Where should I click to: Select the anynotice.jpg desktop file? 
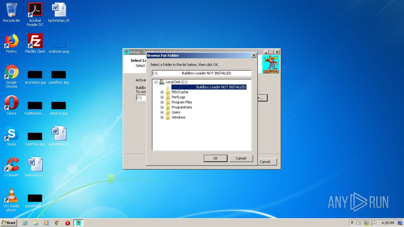[x=35, y=77]
